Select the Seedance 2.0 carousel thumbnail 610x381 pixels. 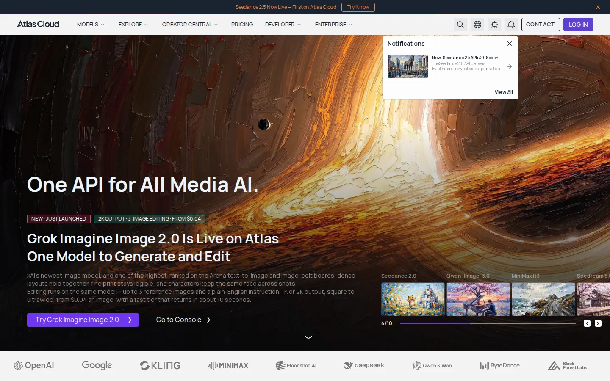[413, 299]
